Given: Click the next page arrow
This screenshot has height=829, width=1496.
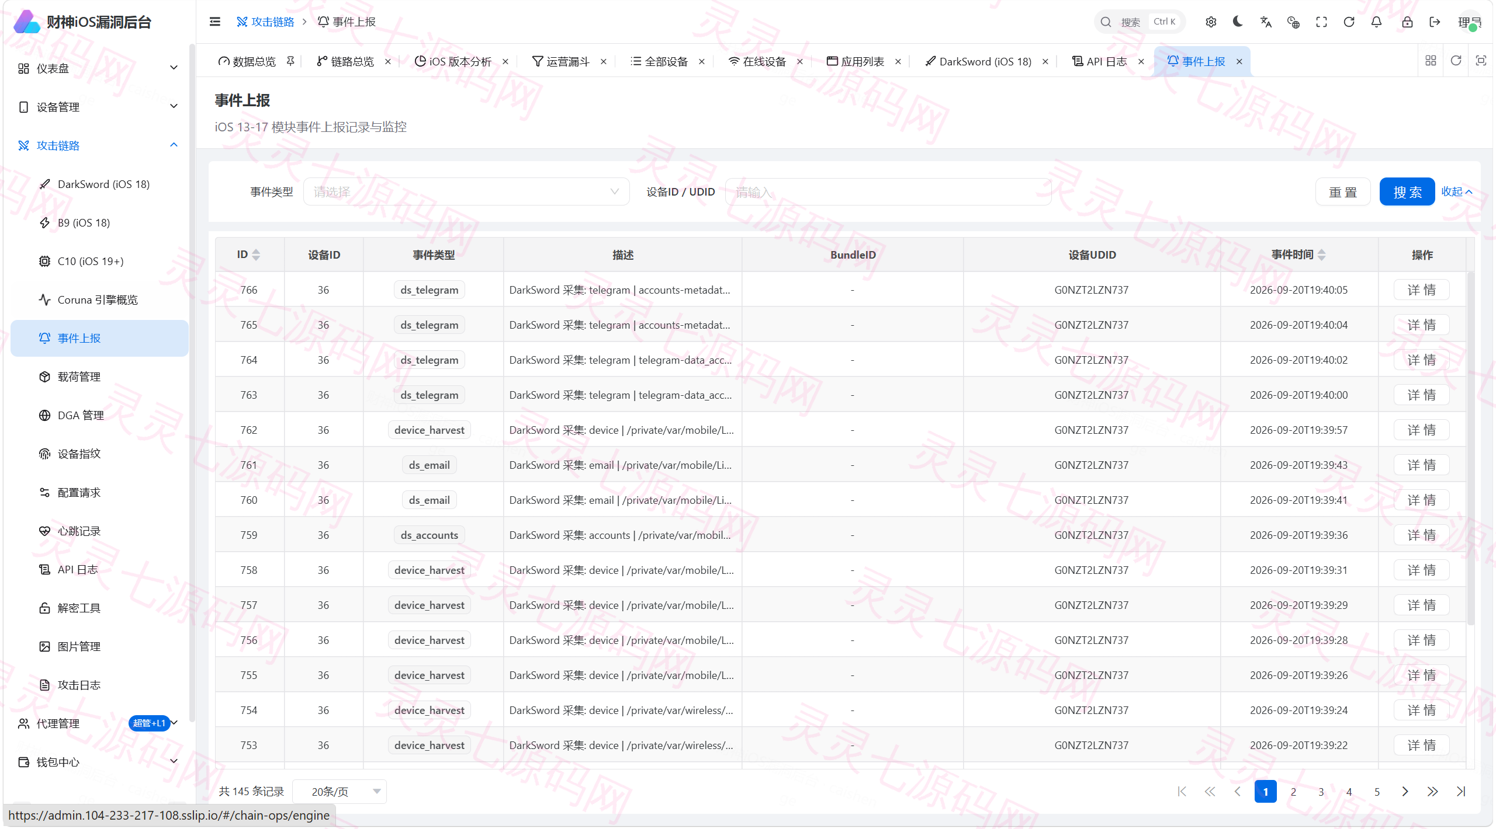Looking at the screenshot, I should pos(1405,792).
